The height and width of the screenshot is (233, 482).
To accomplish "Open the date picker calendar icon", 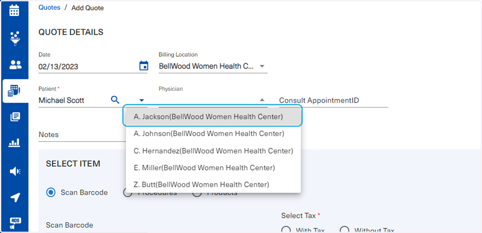I will tap(143, 66).
